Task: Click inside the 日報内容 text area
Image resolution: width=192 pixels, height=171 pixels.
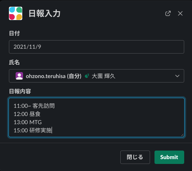Action: click(x=97, y=117)
